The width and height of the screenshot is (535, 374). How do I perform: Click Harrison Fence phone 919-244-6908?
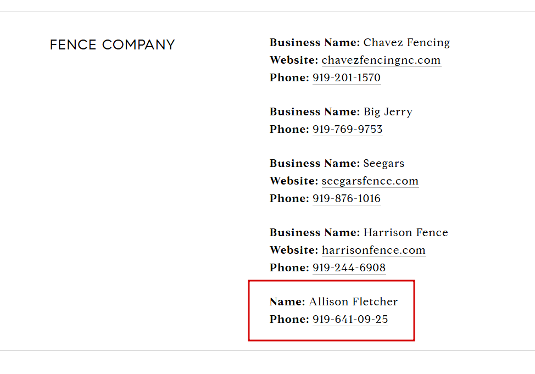[x=349, y=268]
